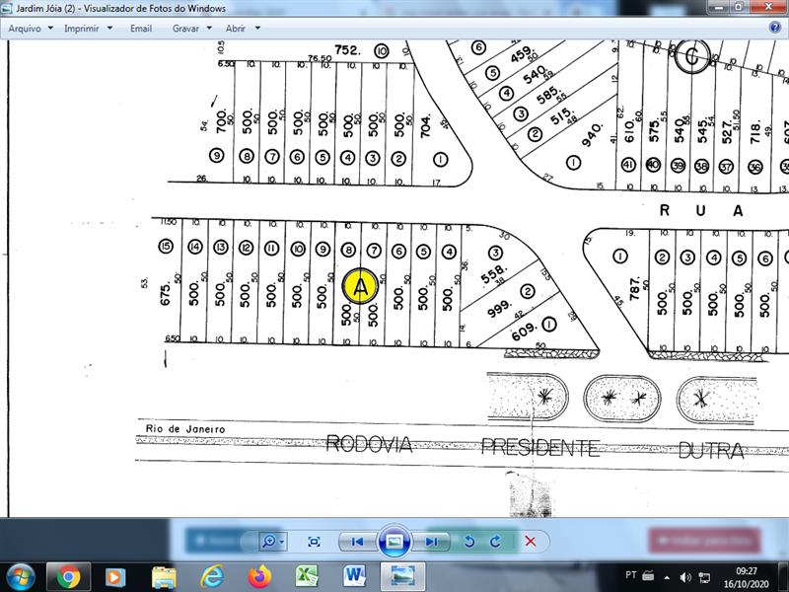
Task: Click the Email menu item
Action: coord(141,29)
